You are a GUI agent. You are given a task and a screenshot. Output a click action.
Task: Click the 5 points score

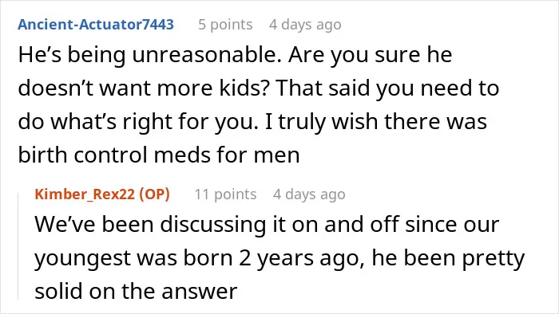[225, 25]
